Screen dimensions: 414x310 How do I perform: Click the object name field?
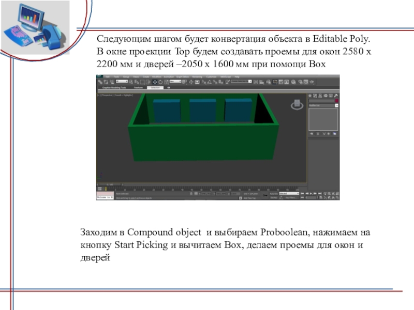(x=321, y=100)
